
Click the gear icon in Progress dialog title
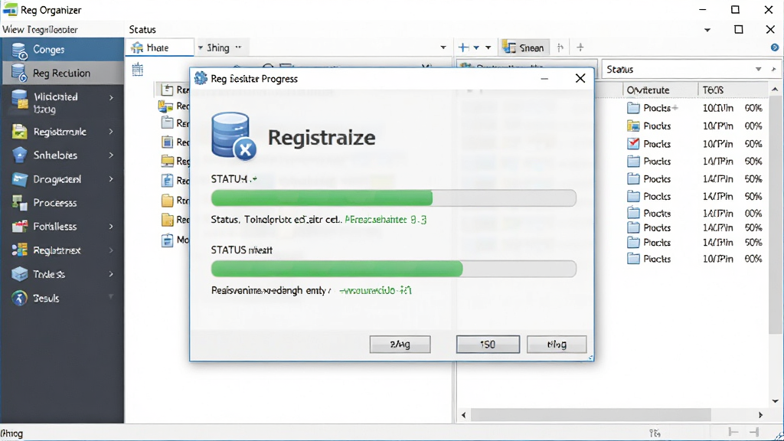click(x=201, y=78)
